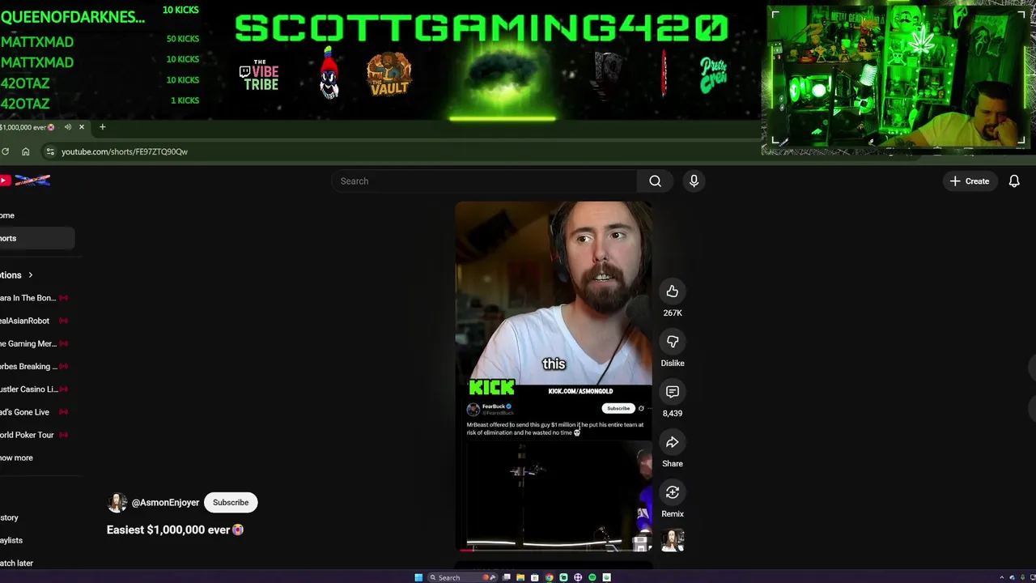This screenshot has width=1036, height=583.
Task: Click the stream webcam preview
Action: 897,79
